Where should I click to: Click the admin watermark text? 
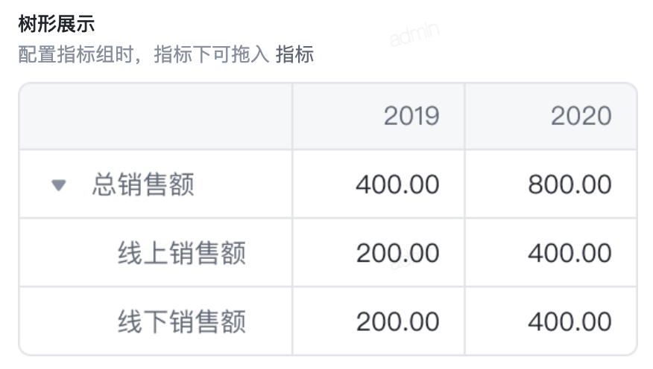tap(414, 33)
